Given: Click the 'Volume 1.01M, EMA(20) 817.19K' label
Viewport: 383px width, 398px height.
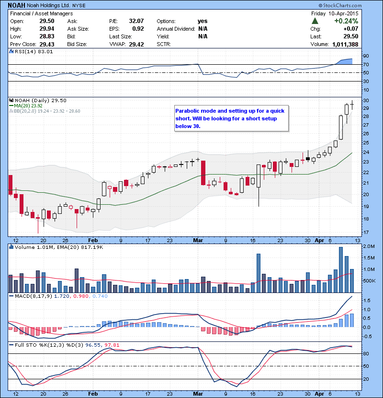Looking at the screenshot, I should [59, 247].
